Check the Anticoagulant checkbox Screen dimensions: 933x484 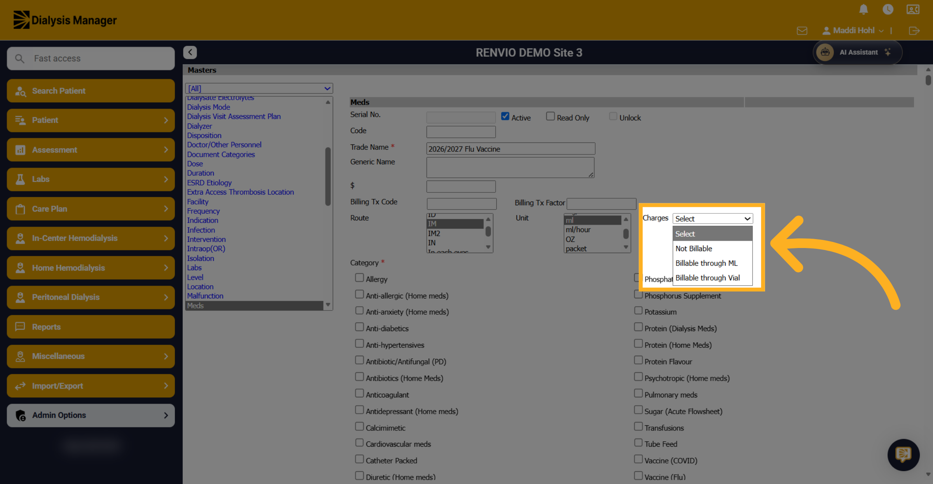(x=359, y=394)
